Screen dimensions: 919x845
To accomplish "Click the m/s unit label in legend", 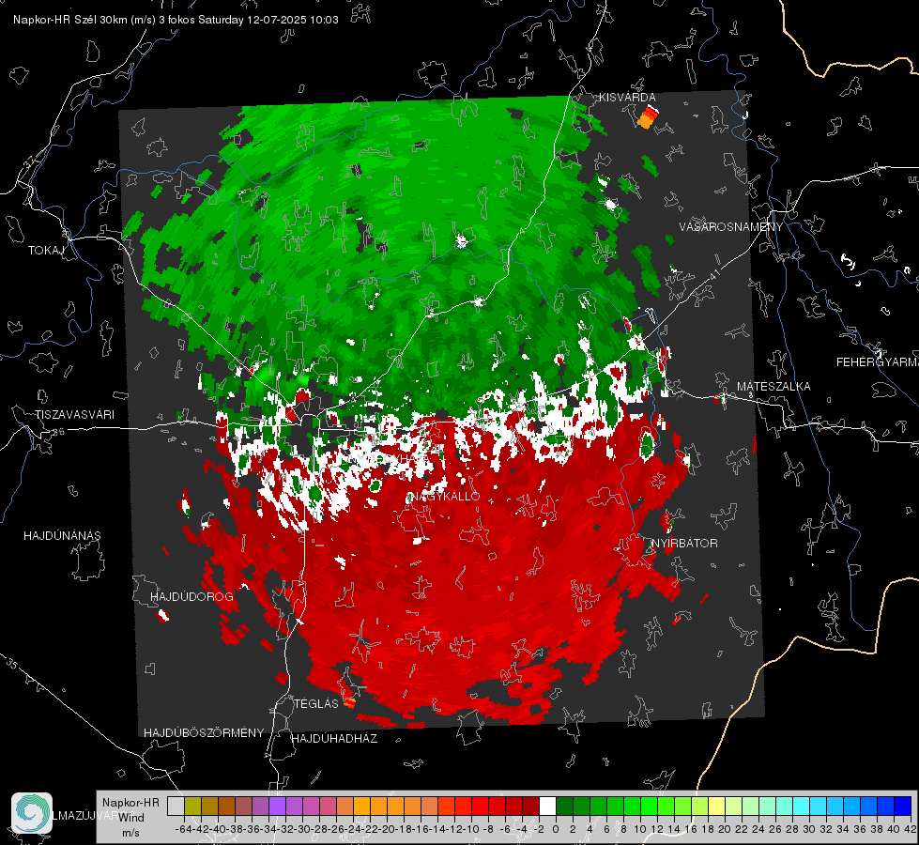I will pyautogui.click(x=130, y=833).
